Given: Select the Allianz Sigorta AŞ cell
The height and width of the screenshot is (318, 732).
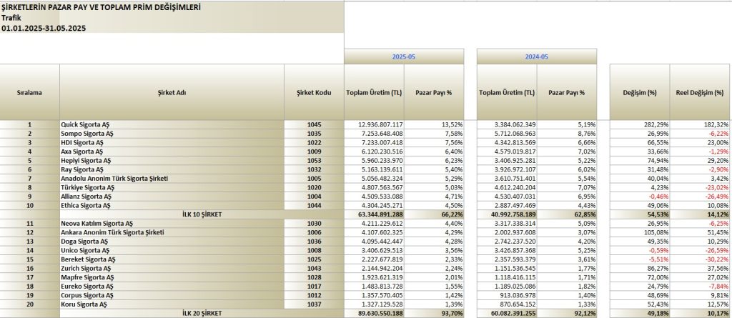Looking at the screenshot, I should [172, 196].
